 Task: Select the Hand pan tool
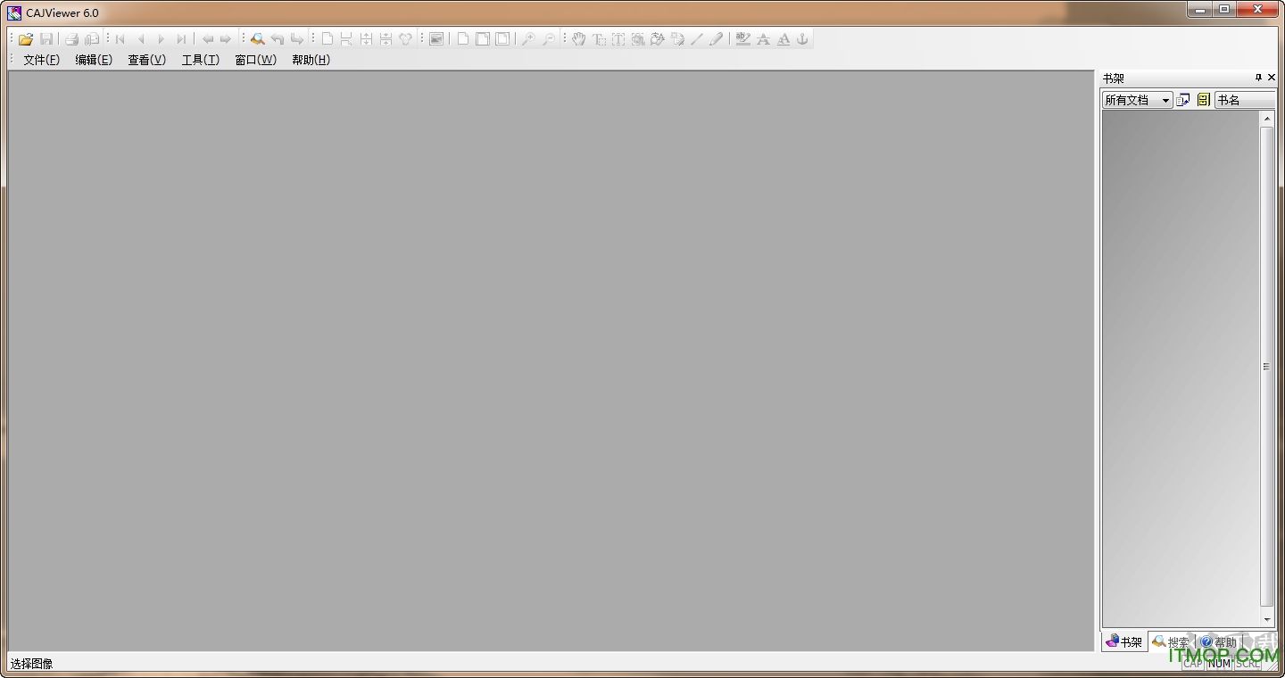click(578, 39)
